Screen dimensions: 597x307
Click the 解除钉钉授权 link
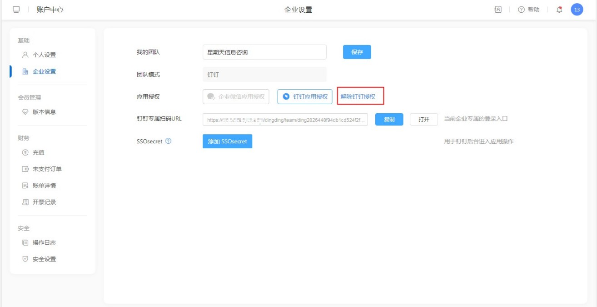click(x=358, y=96)
